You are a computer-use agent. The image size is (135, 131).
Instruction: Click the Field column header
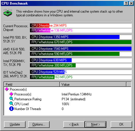point(32,85)
